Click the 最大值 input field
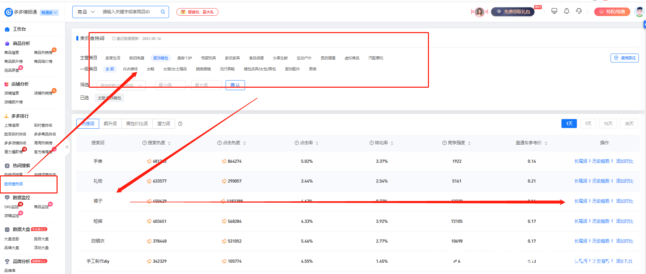 point(206,85)
